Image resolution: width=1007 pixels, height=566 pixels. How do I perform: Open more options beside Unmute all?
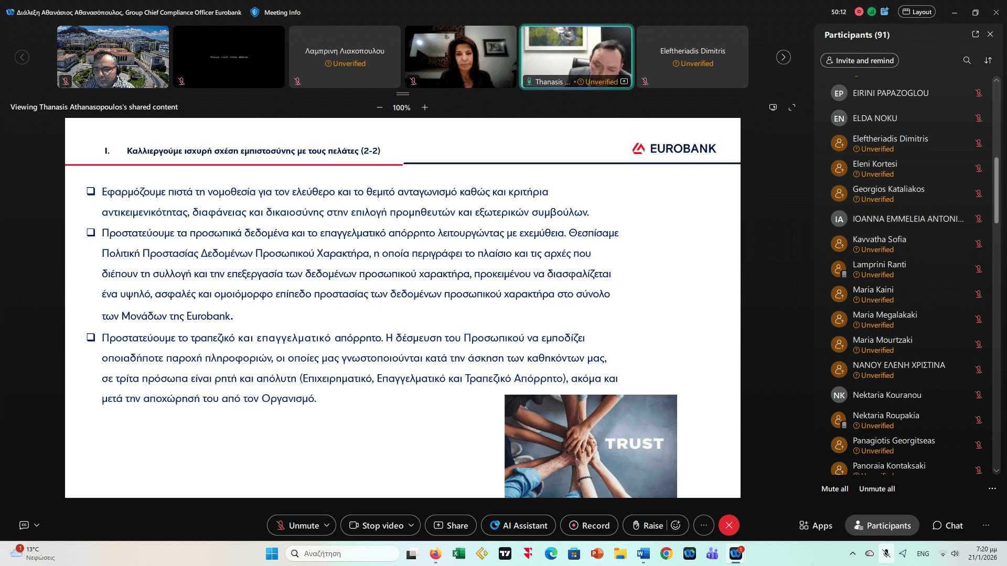click(992, 488)
